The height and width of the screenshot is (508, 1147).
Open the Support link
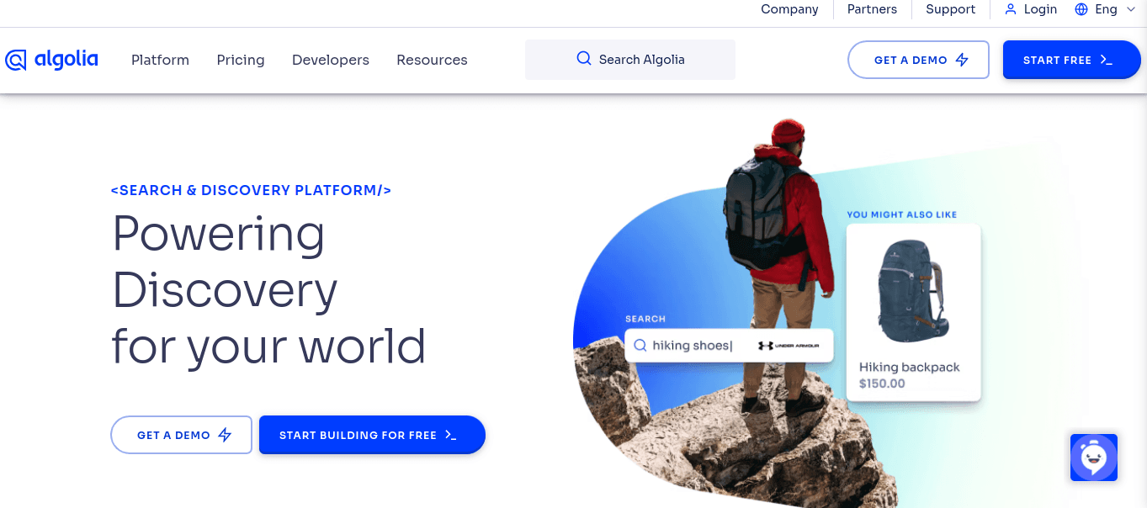950,9
